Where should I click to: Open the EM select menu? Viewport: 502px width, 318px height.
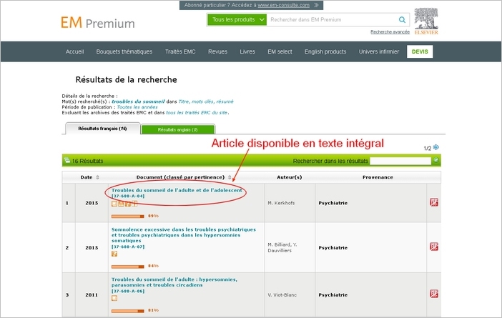tap(280, 51)
